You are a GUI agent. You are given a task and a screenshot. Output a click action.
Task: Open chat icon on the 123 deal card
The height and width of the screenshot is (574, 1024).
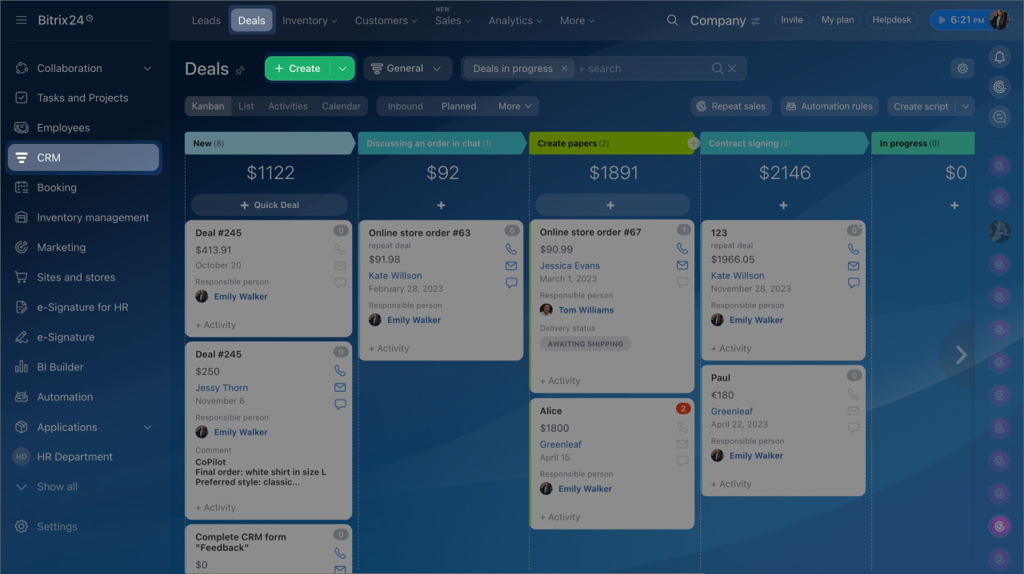[x=854, y=283]
